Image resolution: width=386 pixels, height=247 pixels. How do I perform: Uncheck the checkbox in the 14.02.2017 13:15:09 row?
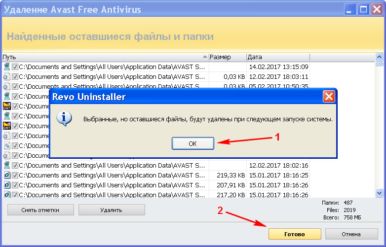(15, 67)
